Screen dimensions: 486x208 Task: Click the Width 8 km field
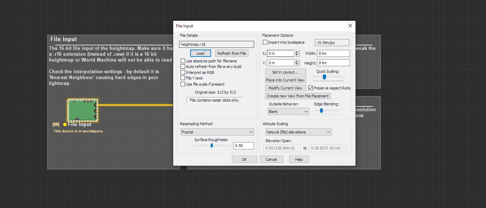[333, 53]
